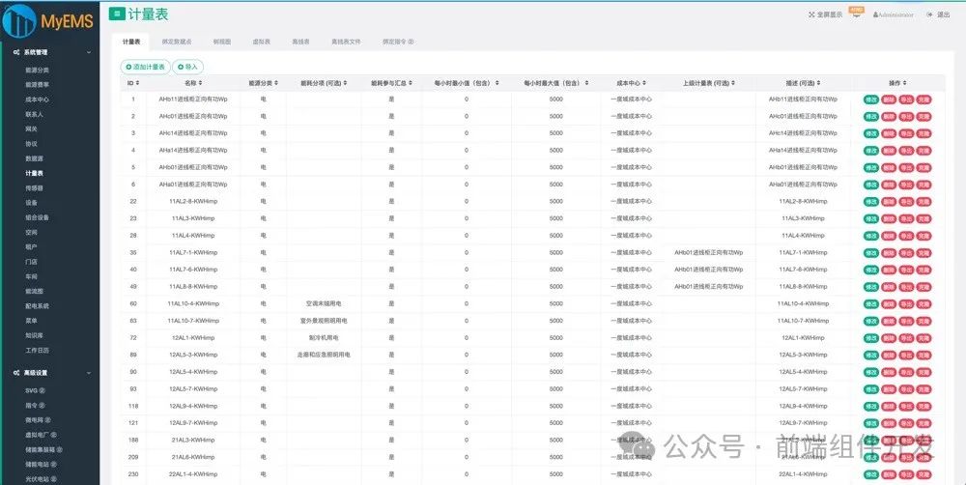Click the 退出 logout arrow icon
Image resolution: width=966 pixels, height=485 pixels.
(x=929, y=14)
